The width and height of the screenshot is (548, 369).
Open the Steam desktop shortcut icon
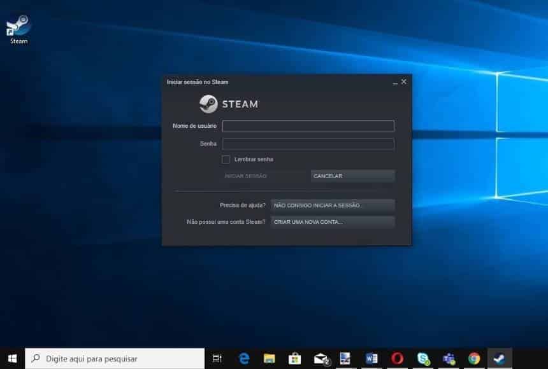tap(18, 29)
